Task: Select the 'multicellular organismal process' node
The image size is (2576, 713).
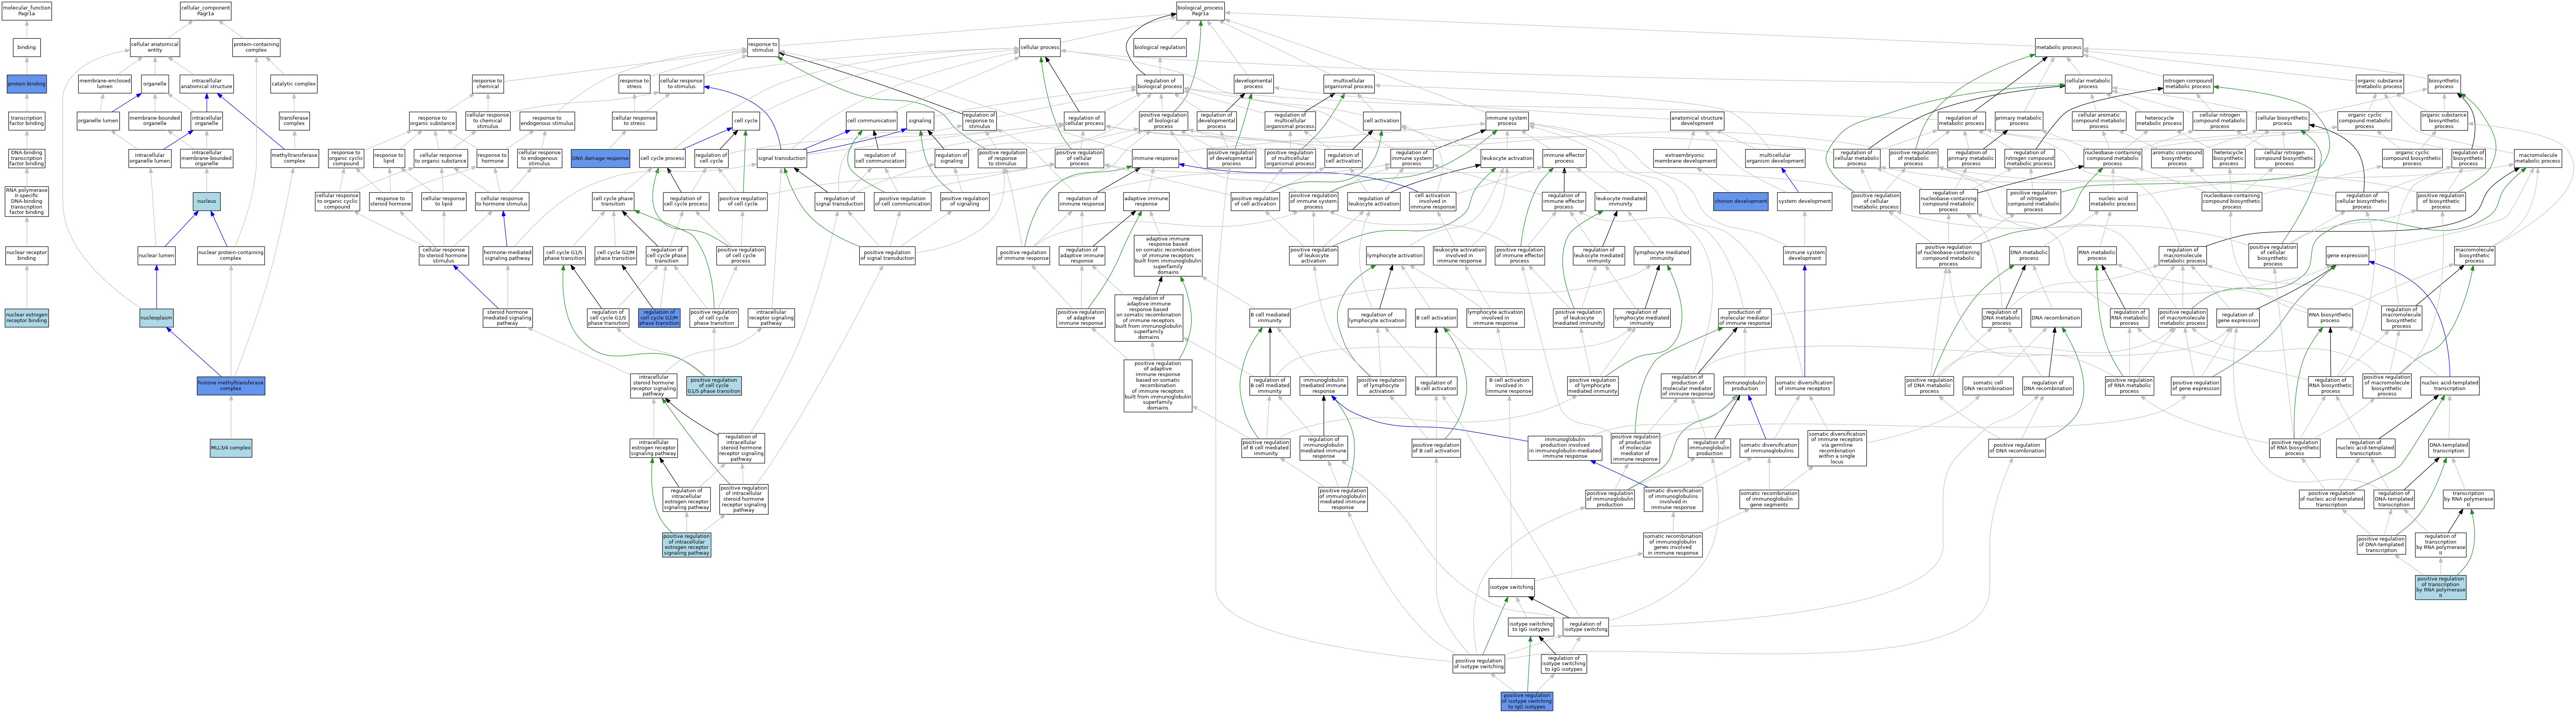Action: (1349, 84)
